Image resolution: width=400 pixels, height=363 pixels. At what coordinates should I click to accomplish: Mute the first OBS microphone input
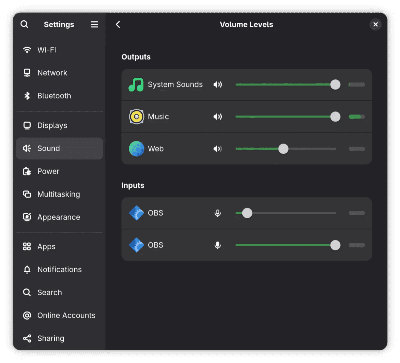coord(218,213)
